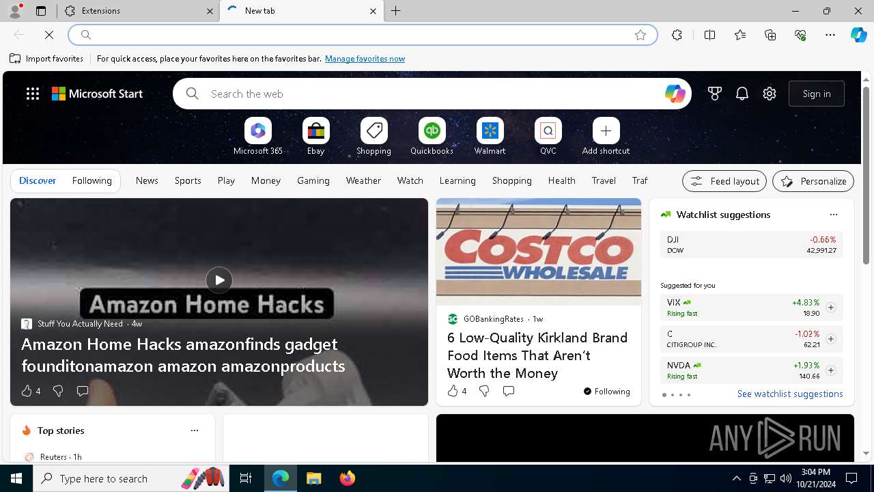The width and height of the screenshot is (874, 492).
Task: Open Task View on the taskbar
Action: (x=246, y=478)
